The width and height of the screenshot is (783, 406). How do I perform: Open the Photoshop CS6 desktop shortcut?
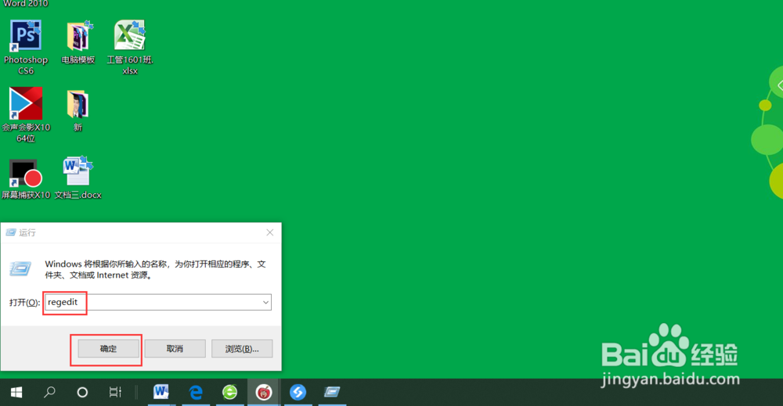[26, 36]
